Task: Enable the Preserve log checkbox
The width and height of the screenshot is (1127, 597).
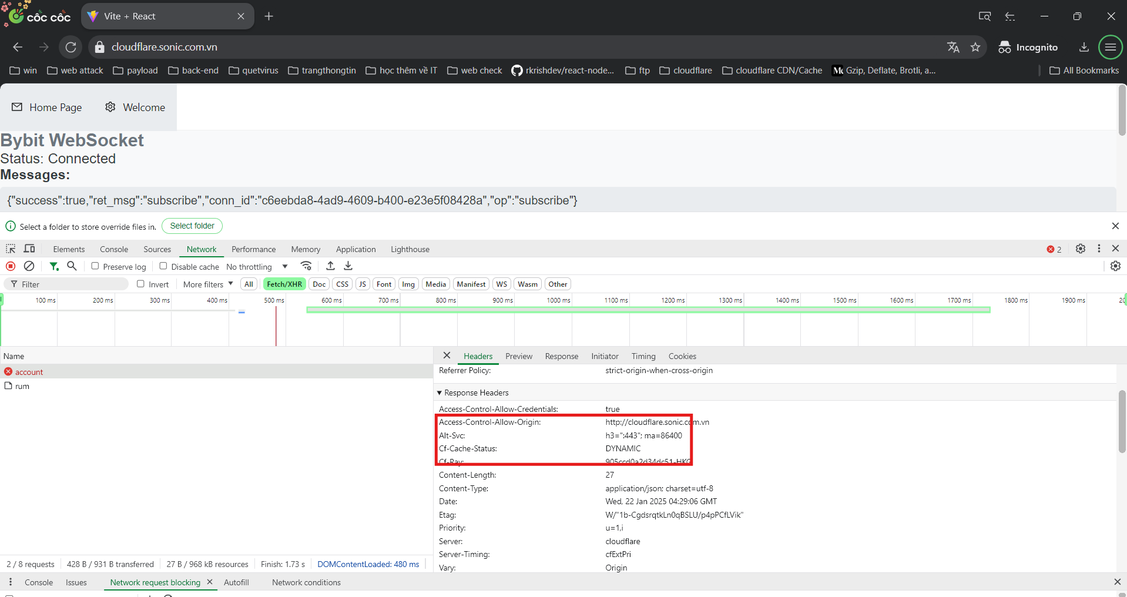Action: [x=95, y=266]
